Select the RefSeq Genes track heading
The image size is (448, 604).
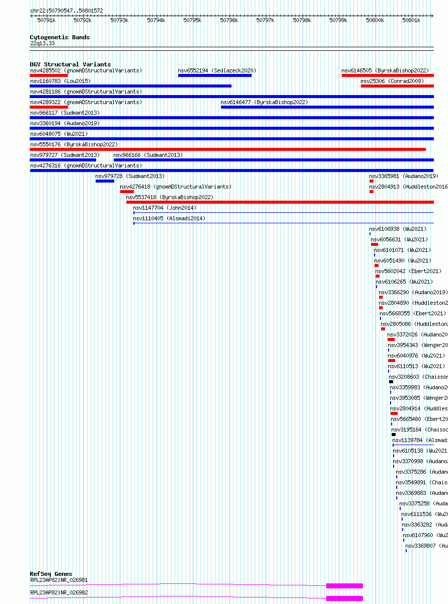click(x=51, y=574)
